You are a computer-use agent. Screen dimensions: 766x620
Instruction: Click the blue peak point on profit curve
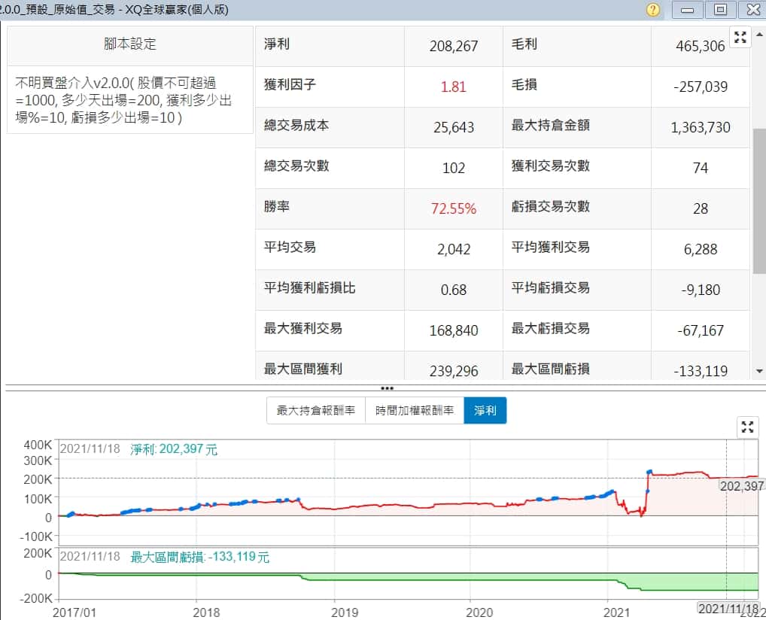pyautogui.click(x=649, y=472)
